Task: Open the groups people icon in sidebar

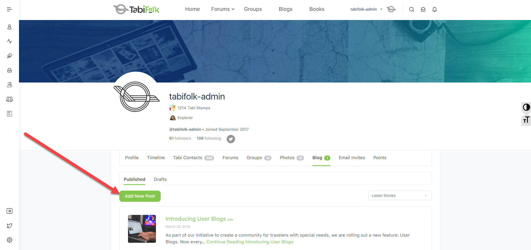Action: (10, 99)
